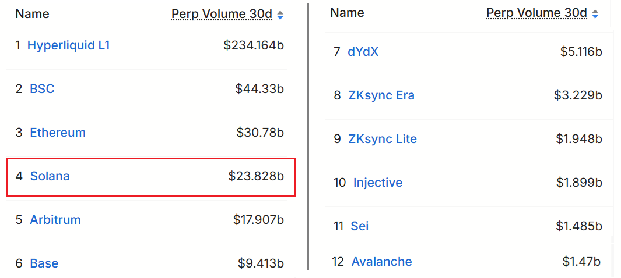Click the Name column header above Hyperliquid L1
Screen dimensions: 621x278
32,14
